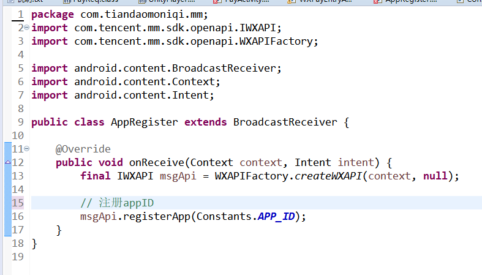Viewport: 482px width, 275px height.
Task: Click IWXAPI in the line 2 import
Action: point(257,28)
